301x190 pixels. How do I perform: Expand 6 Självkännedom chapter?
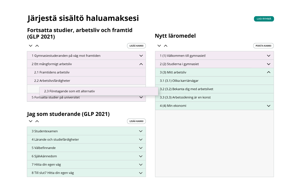pyautogui.click(x=141, y=156)
